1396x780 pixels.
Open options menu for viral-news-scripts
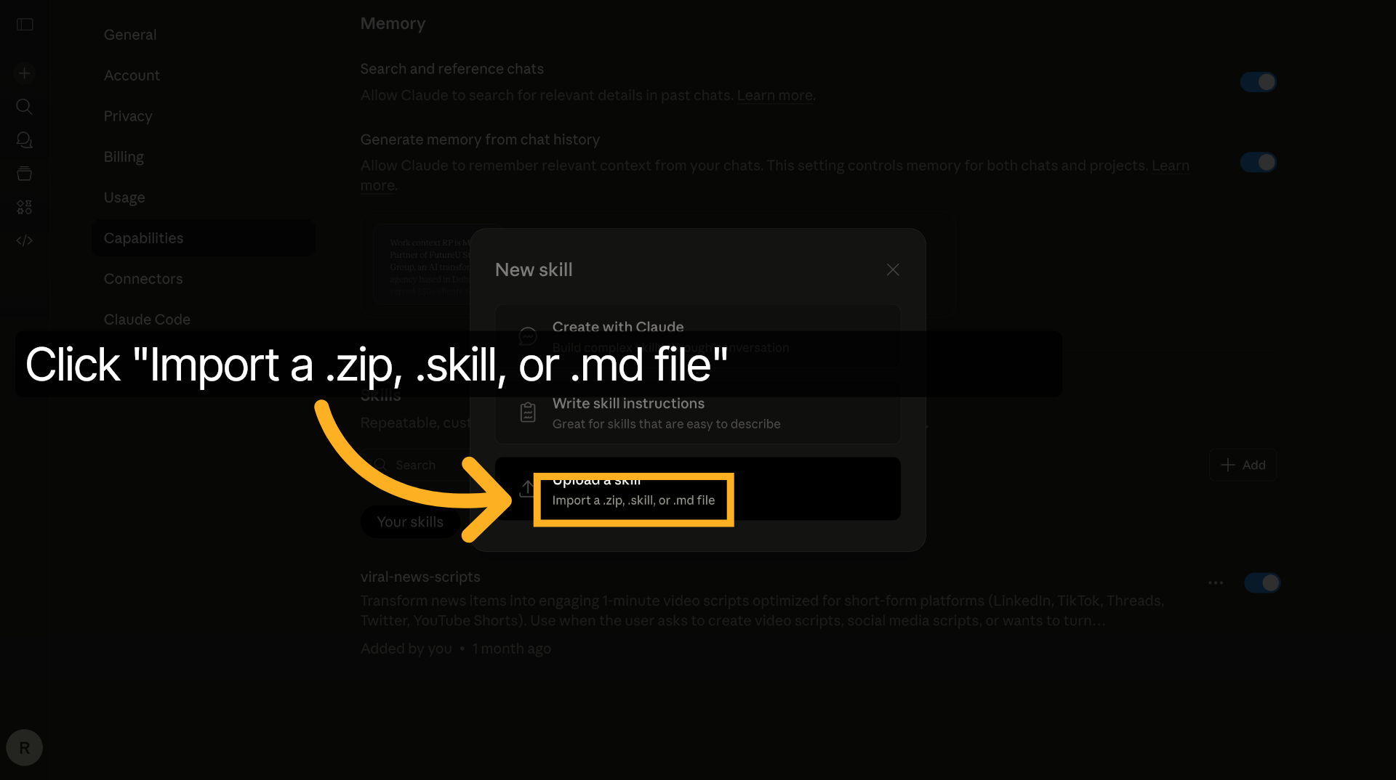tap(1215, 582)
